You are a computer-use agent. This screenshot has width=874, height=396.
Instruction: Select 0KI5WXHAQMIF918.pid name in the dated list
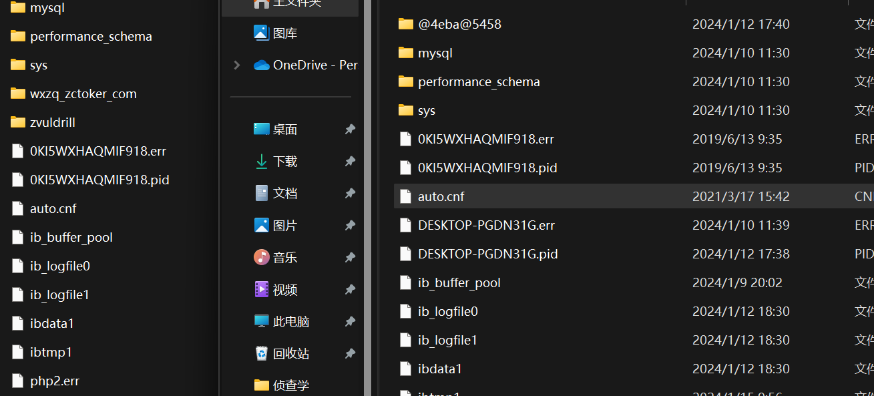click(x=487, y=168)
